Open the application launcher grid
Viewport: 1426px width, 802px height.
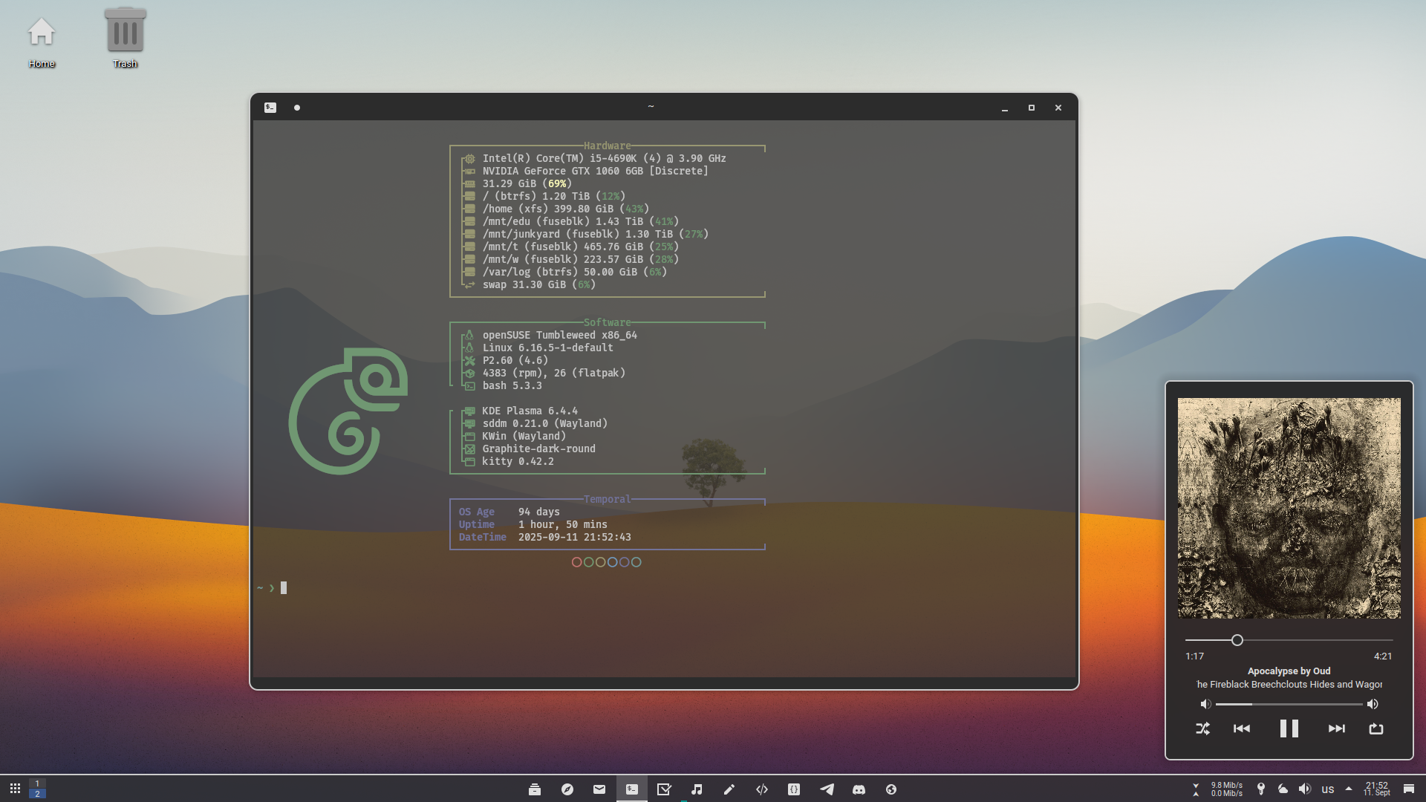[15, 789]
